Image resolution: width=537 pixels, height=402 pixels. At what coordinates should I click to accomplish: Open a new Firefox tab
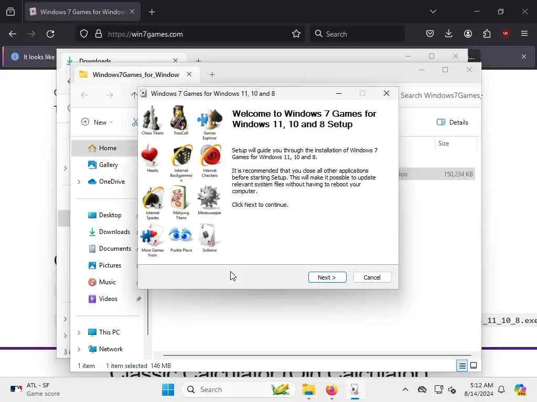[x=152, y=12]
